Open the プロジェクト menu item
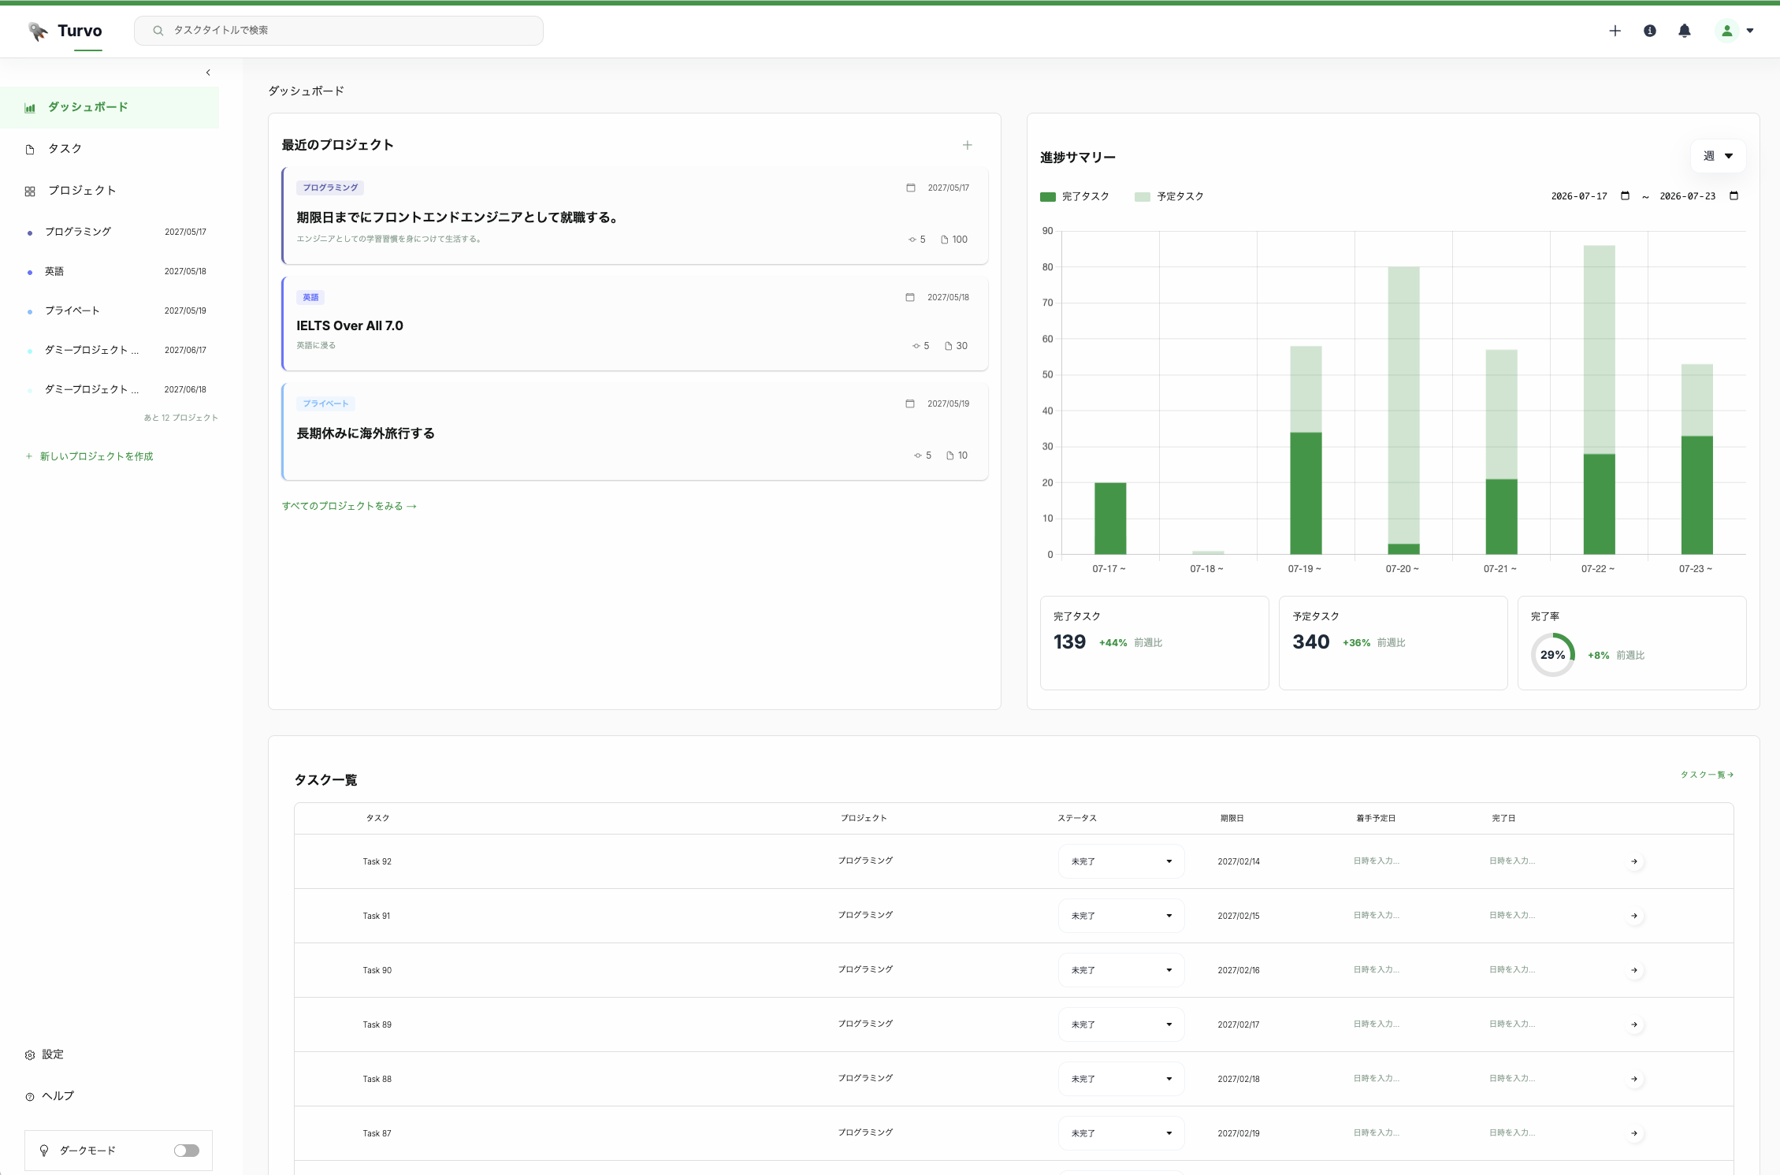The height and width of the screenshot is (1175, 1780). pos(110,191)
